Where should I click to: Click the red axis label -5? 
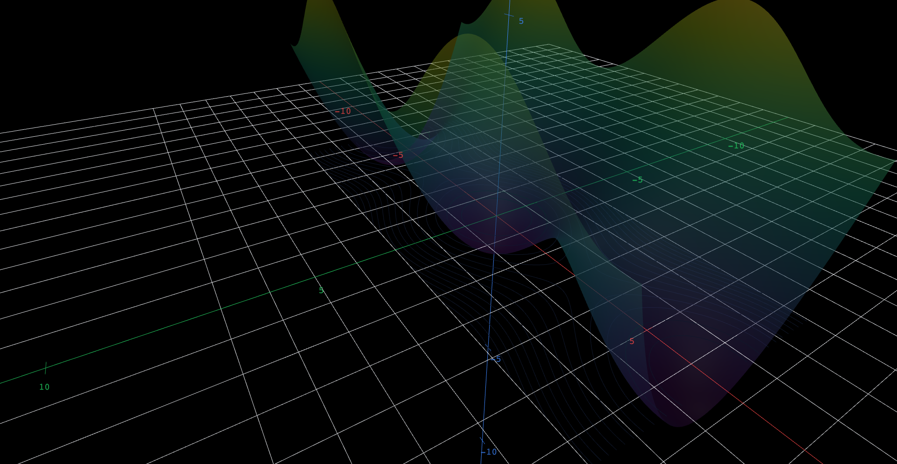(398, 155)
